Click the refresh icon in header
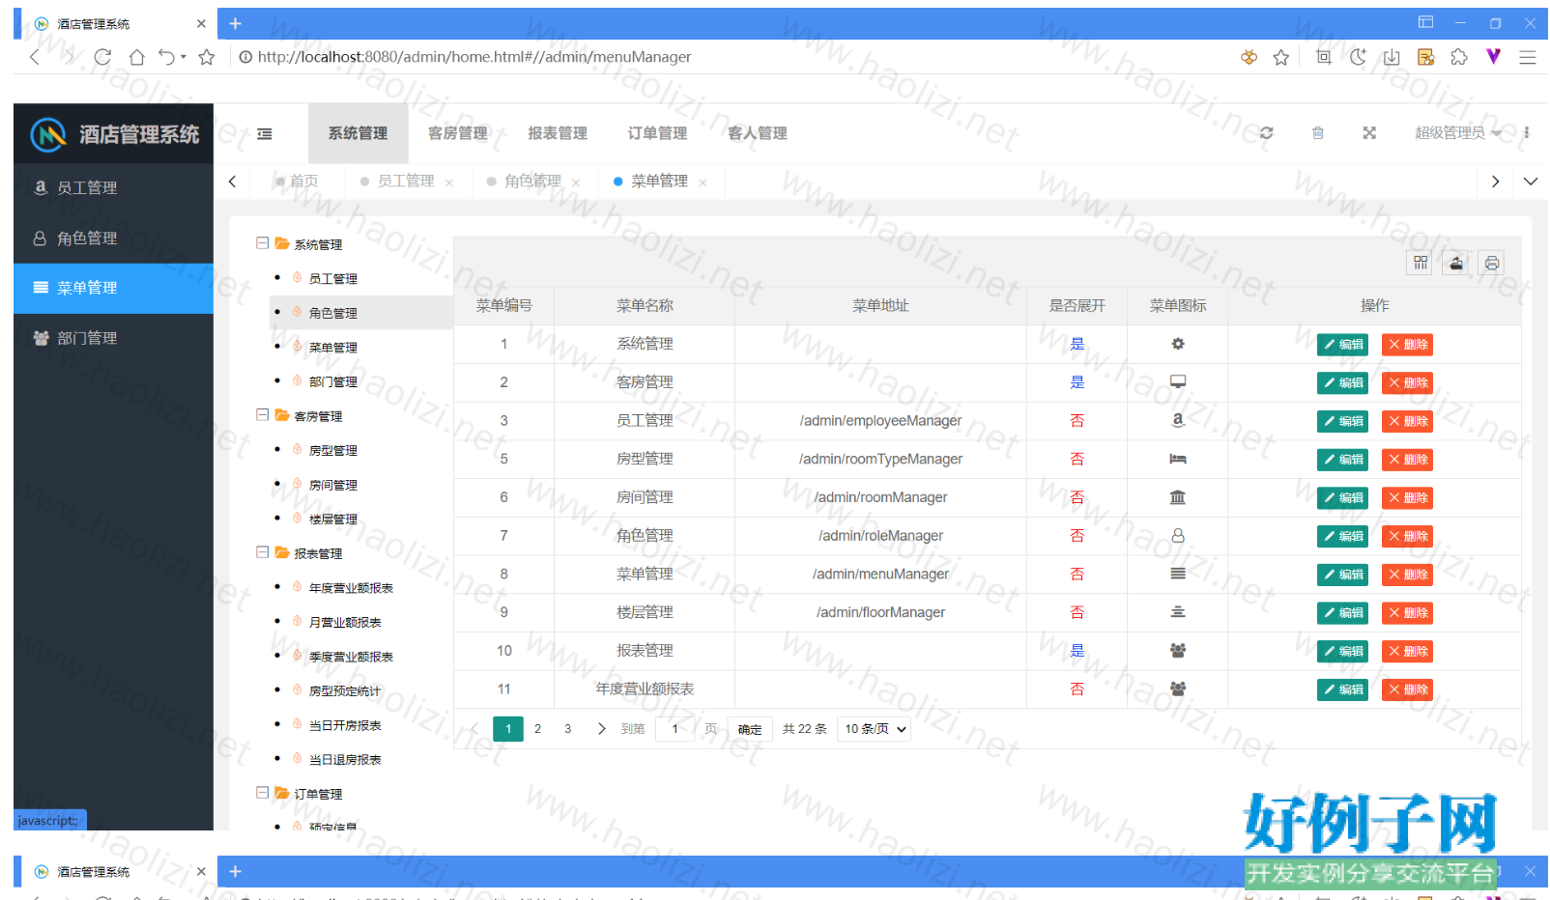1550x900 pixels. click(x=1266, y=133)
